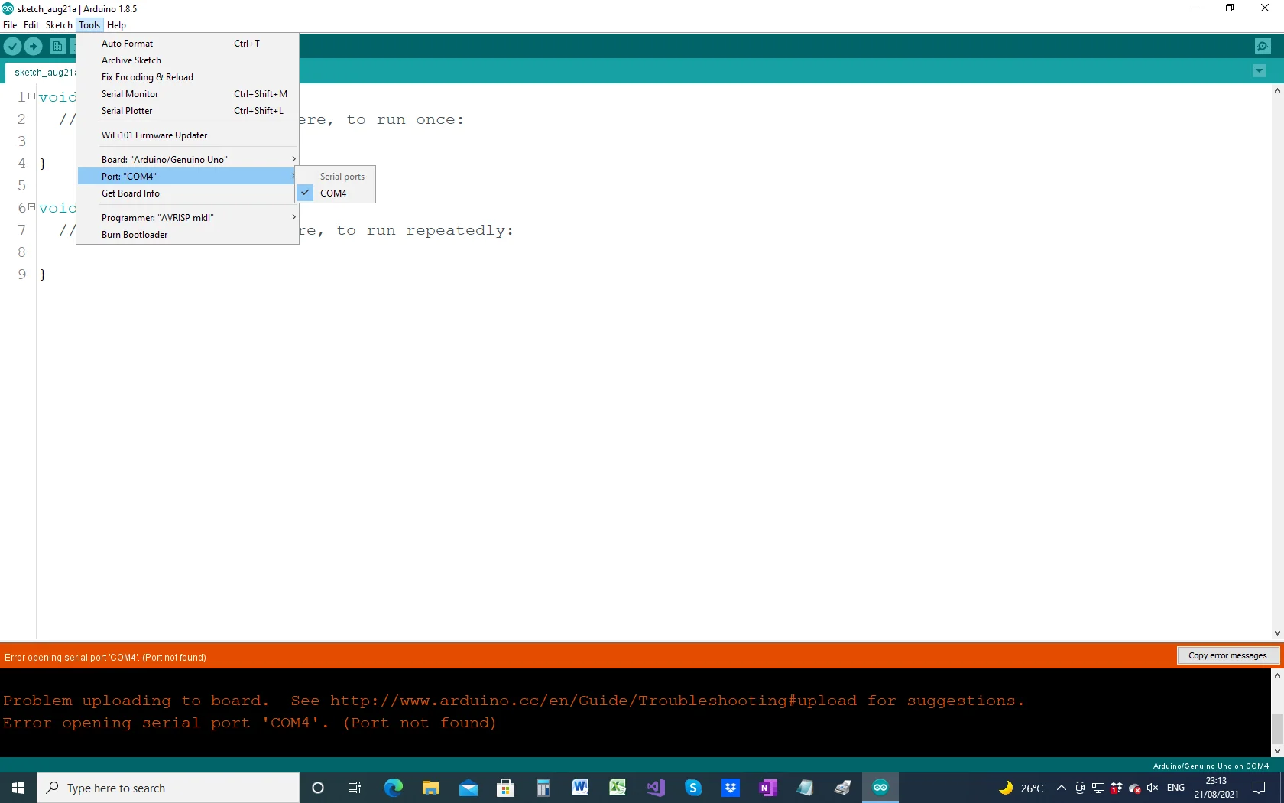Open the notification center icon

coord(1259,788)
